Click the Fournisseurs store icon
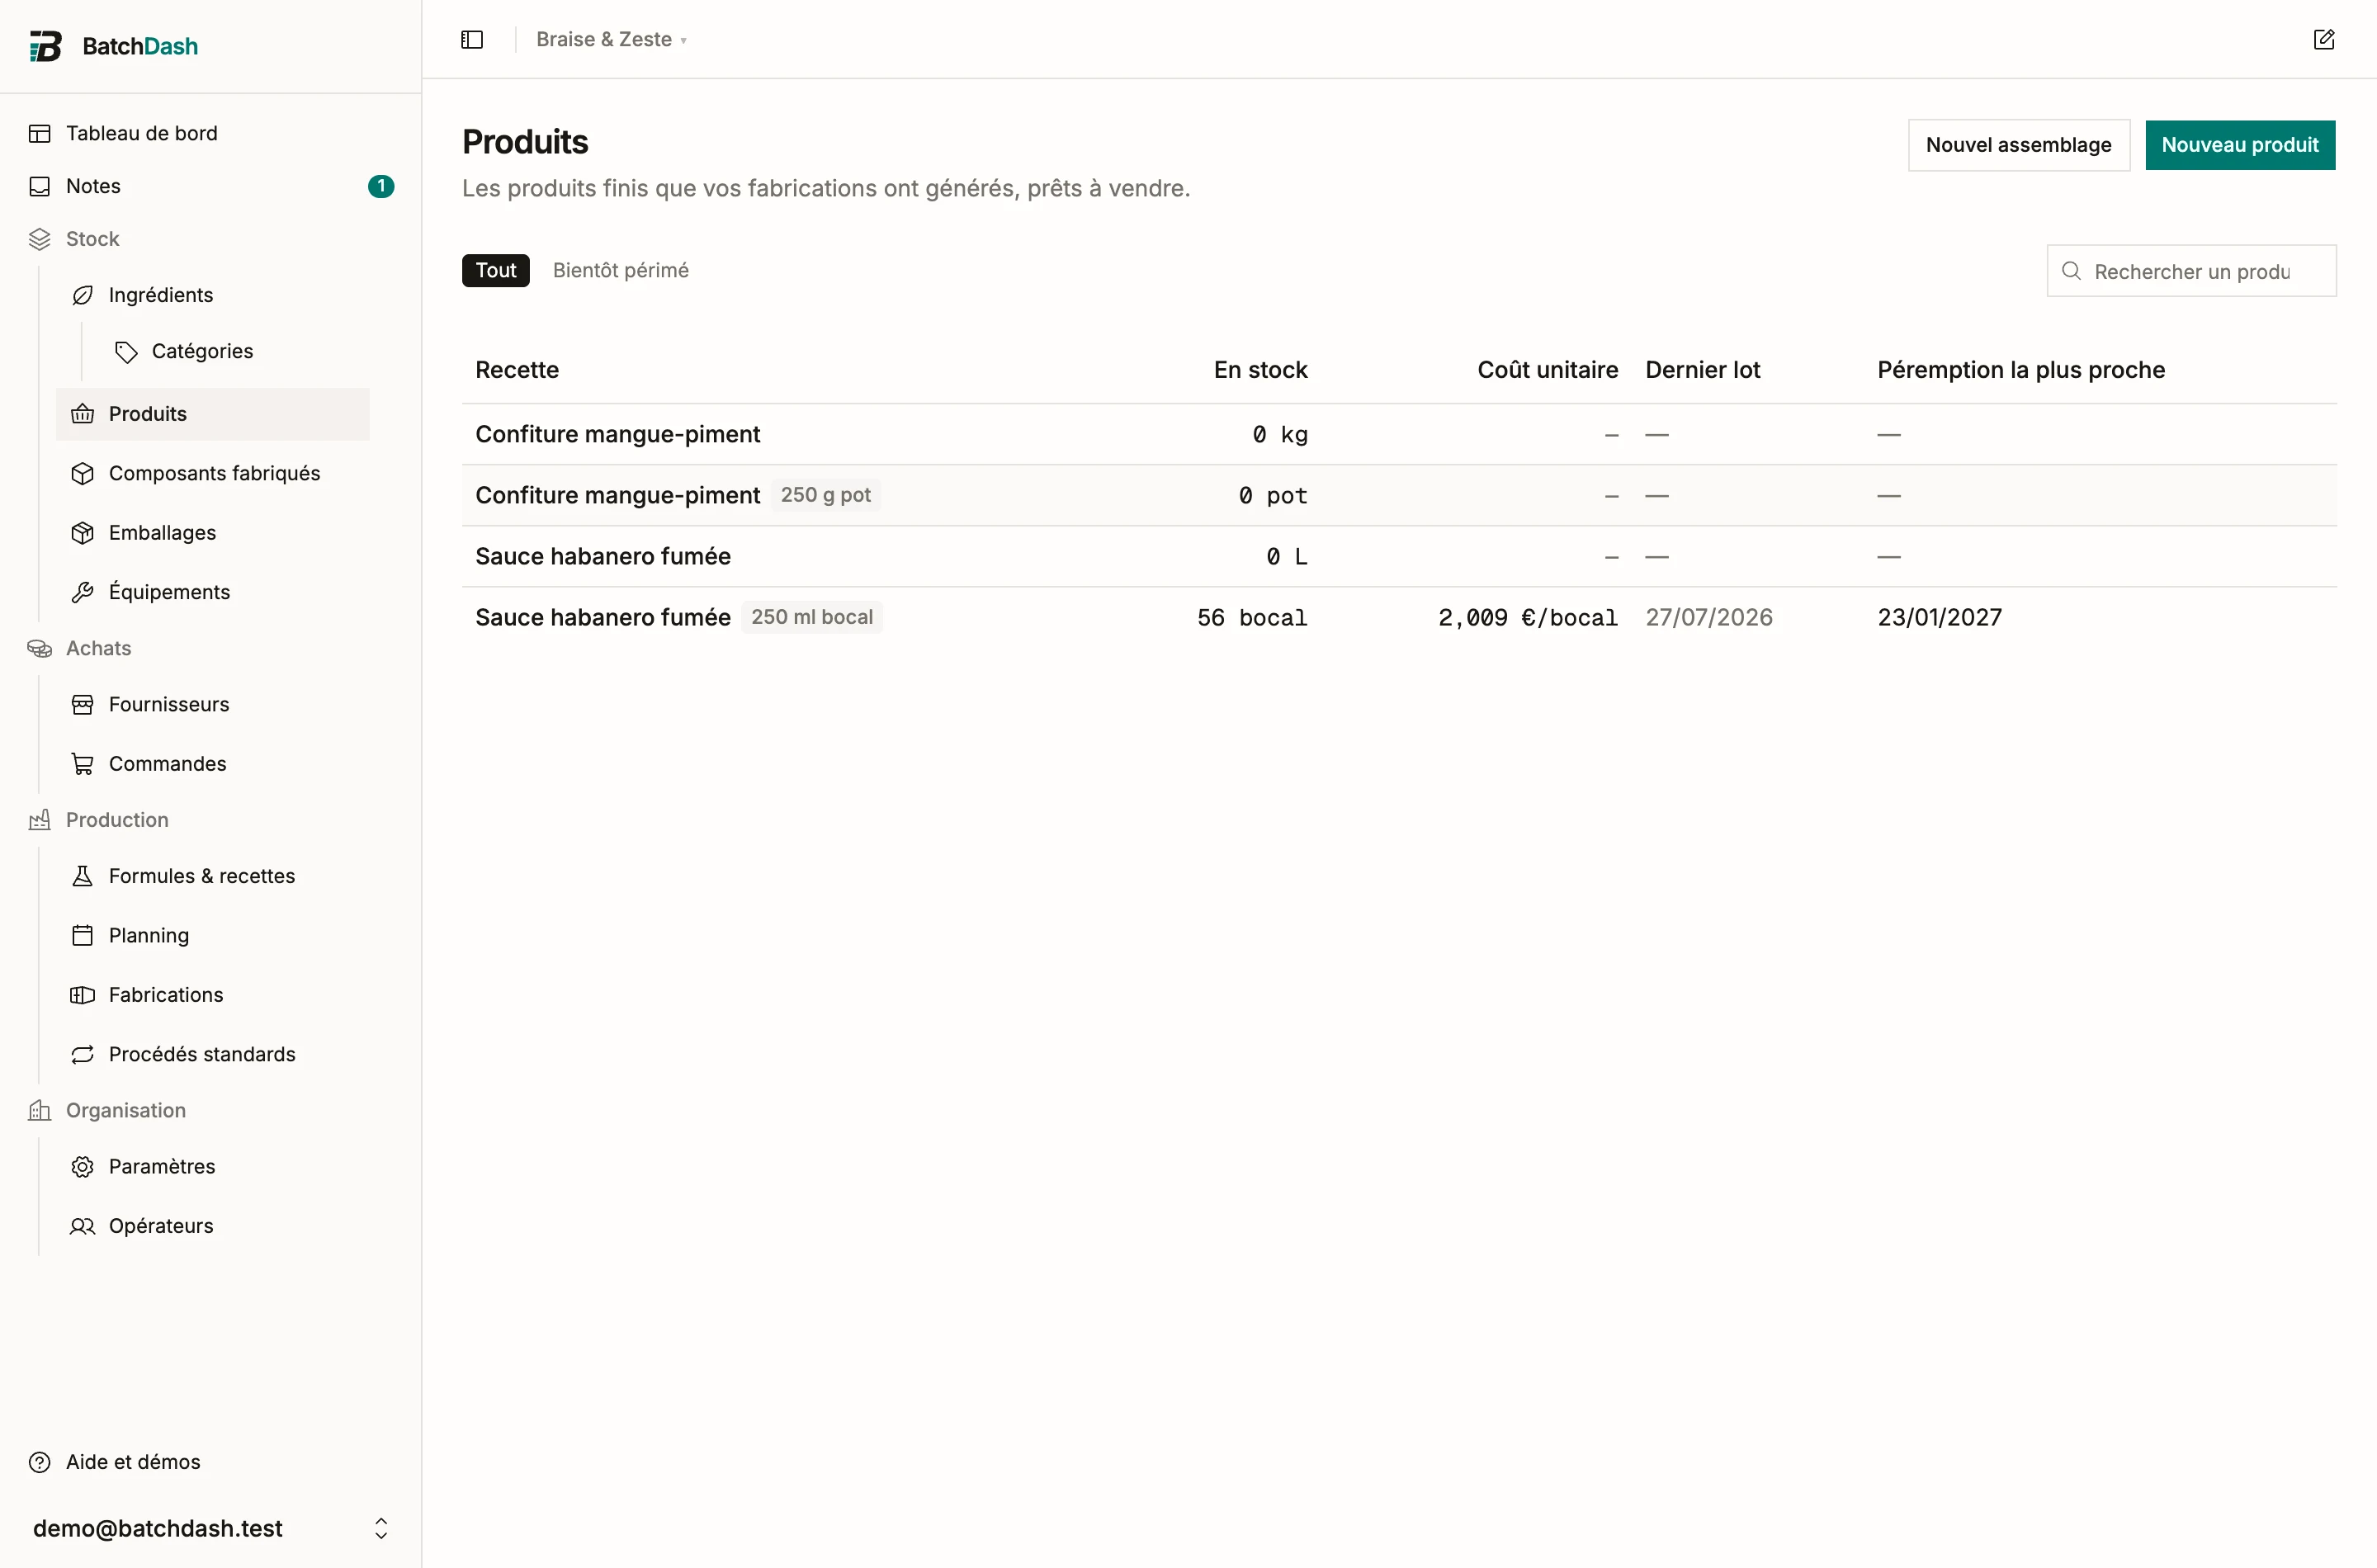Viewport: 2377px width, 1568px height. pyautogui.click(x=83, y=705)
